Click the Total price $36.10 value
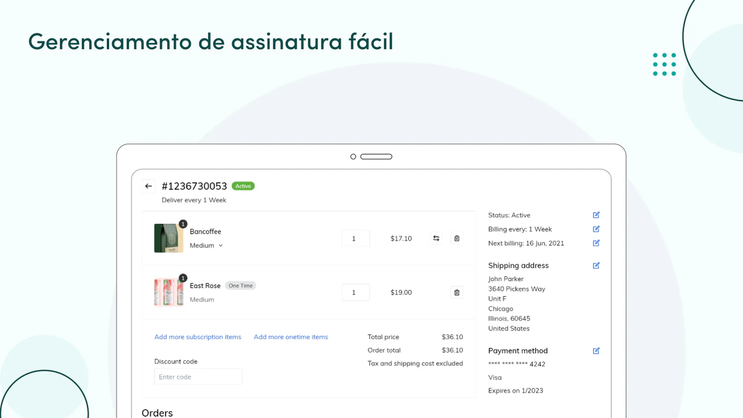The height and width of the screenshot is (418, 743). click(x=452, y=337)
